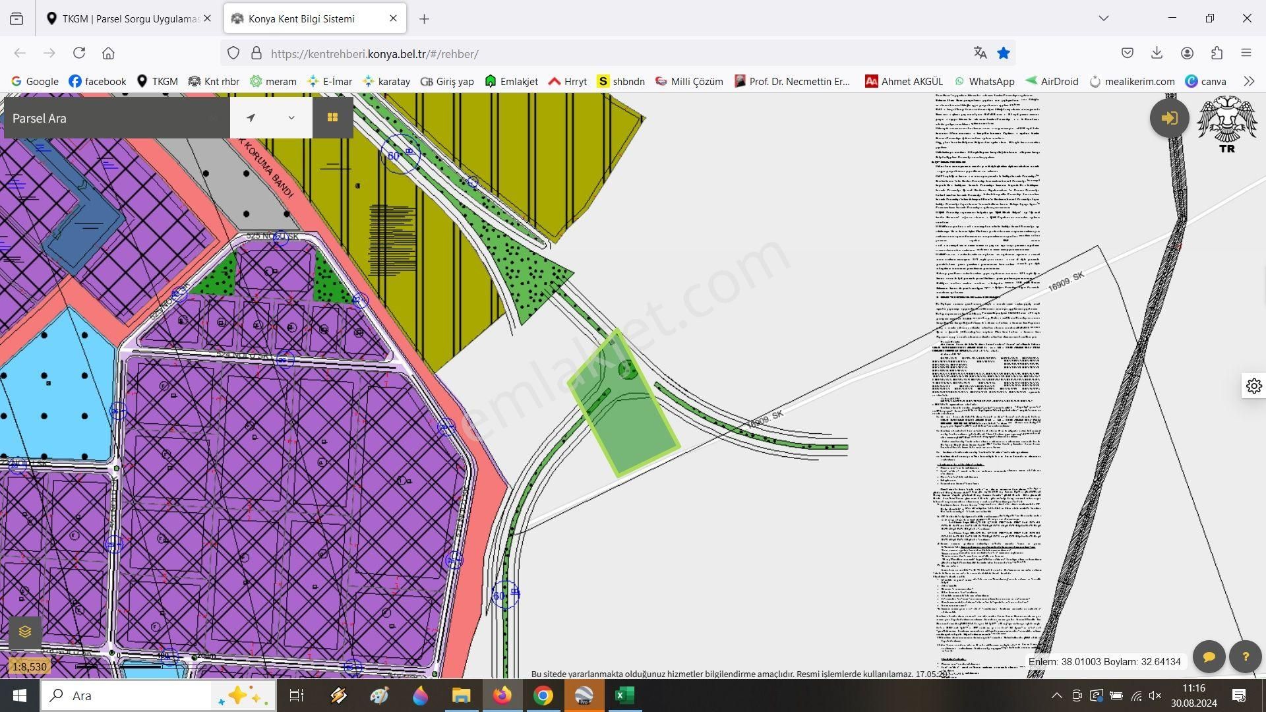Open the map layers panel button
Viewport: 1266px width, 712px height.
click(25, 632)
